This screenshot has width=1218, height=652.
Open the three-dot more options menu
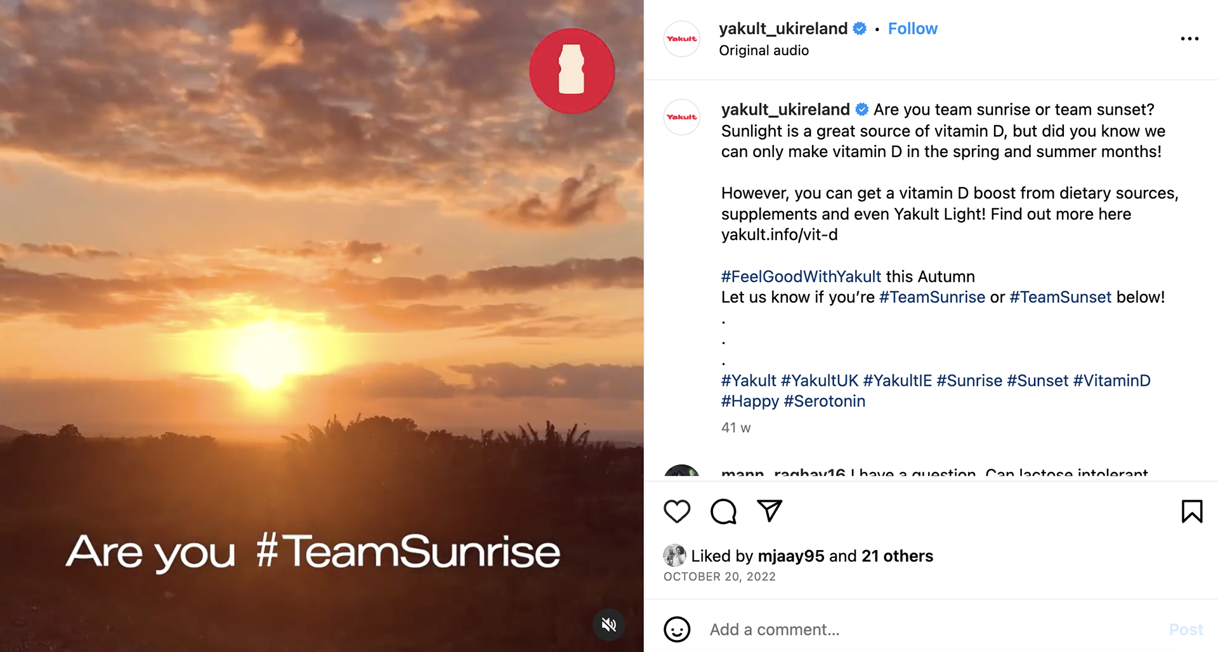1189,39
